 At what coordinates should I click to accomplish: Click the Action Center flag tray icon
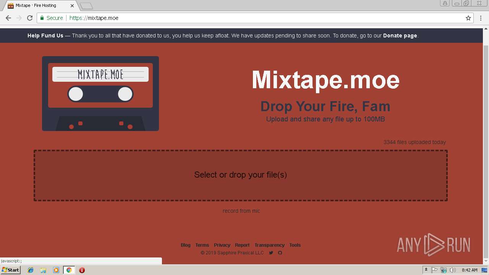pyautogui.click(x=434, y=270)
